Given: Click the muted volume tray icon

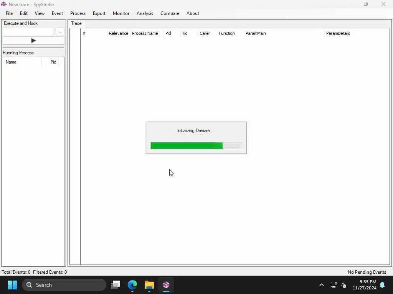Looking at the screenshot, I should pyautogui.click(x=343, y=285).
